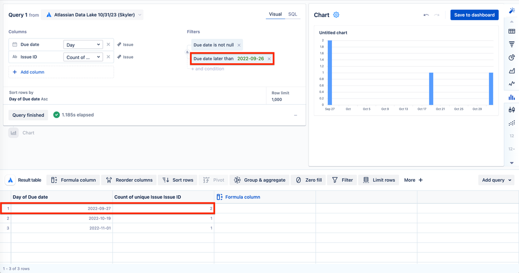
Task: Click the Chart step label below query
Action: (x=28, y=133)
